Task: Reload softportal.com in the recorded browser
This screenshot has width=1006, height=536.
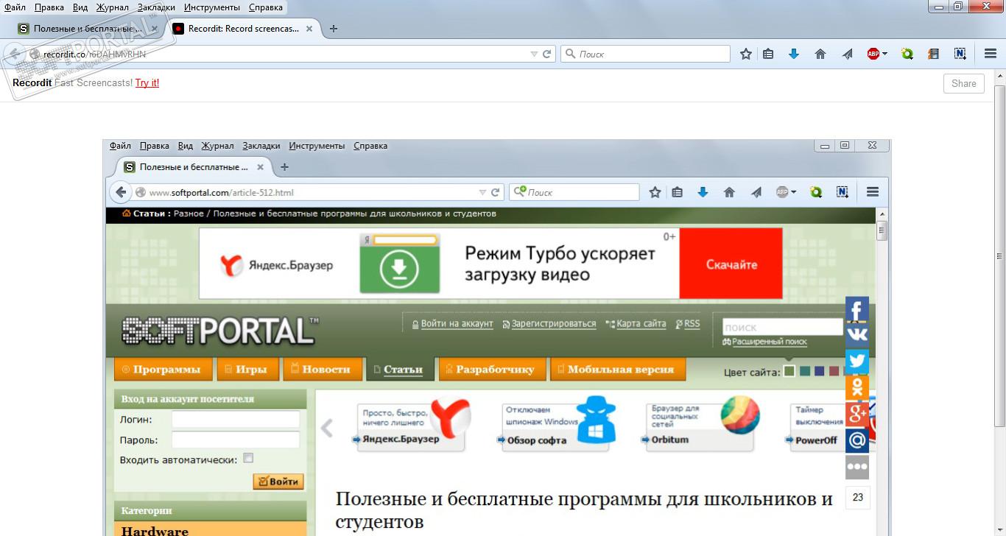Action: [x=496, y=192]
